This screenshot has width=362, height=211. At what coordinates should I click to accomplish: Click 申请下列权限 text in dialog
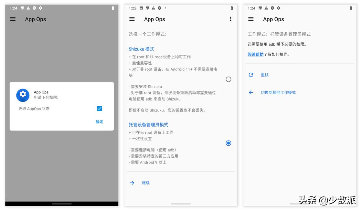pyautogui.click(x=46, y=97)
